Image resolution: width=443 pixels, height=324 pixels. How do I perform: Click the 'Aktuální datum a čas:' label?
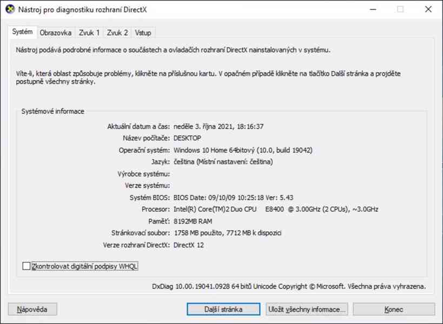pyautogui.click(x=138, y=126)
